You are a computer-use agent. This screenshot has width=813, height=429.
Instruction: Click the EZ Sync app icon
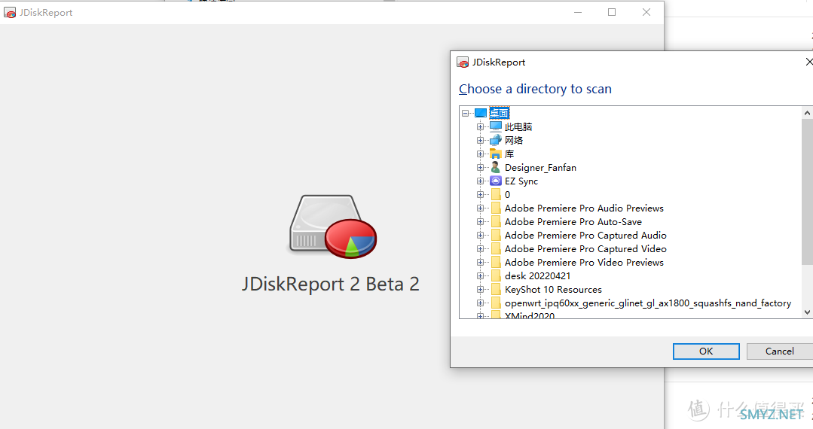click(x=496, y=181)
